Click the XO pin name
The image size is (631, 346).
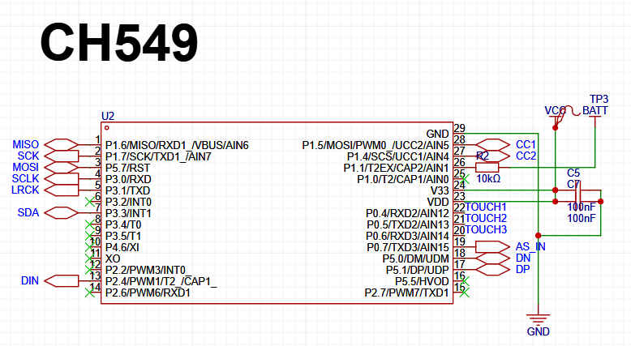click(x=113, y=258)
